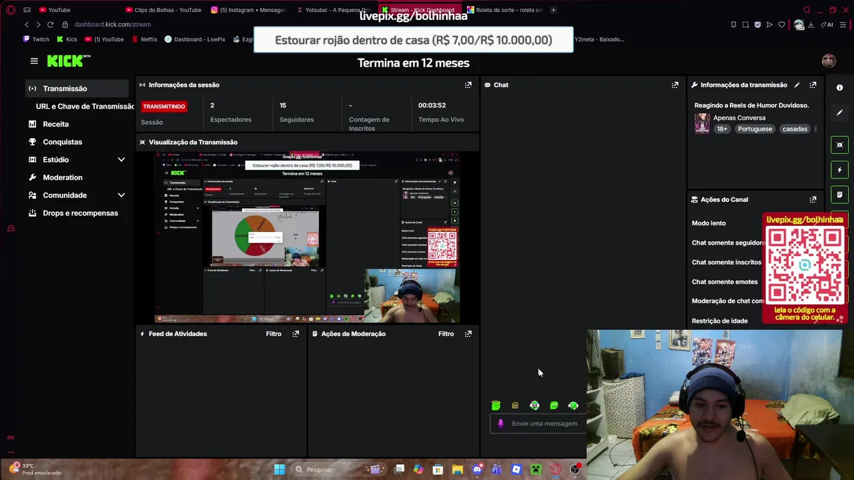Click the info icon in the right rail
The height and width of the screenshot is (480, 854).
point(840,87)
